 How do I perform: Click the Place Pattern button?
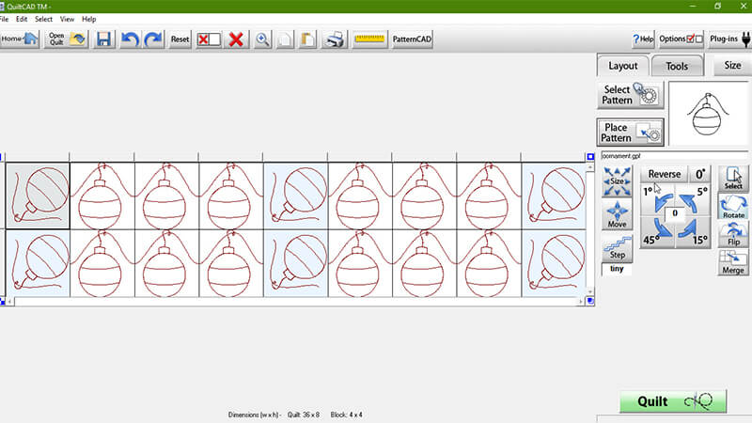click(x=631, y=133)
